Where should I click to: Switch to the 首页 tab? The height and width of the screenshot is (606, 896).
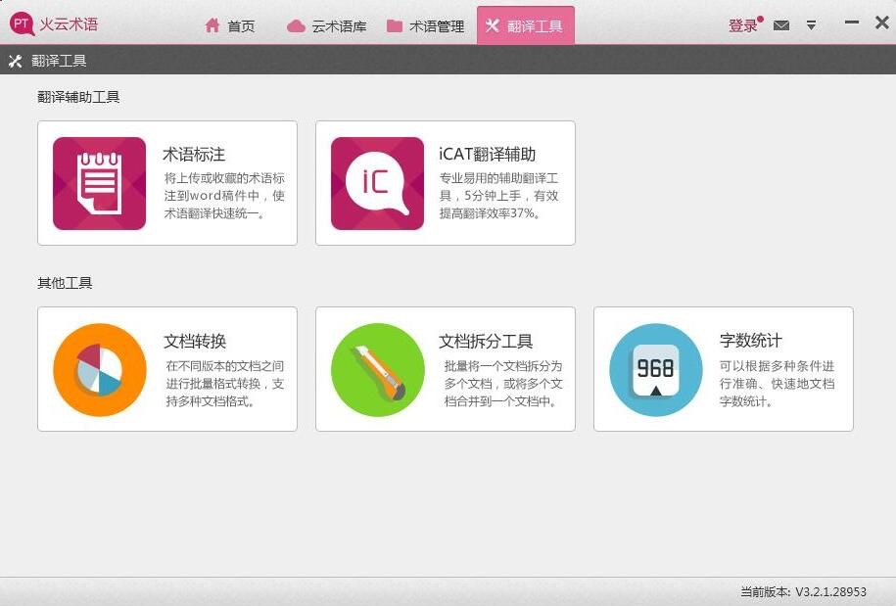(x=229, y=26)
